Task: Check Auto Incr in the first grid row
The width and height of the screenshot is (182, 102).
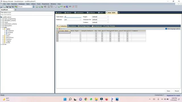Action: pos(119,33)
